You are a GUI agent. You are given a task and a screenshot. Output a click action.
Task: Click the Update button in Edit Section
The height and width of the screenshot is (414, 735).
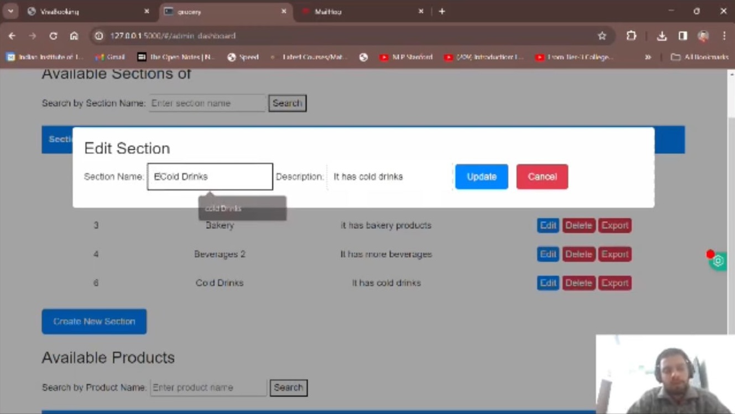click(481, 177)
